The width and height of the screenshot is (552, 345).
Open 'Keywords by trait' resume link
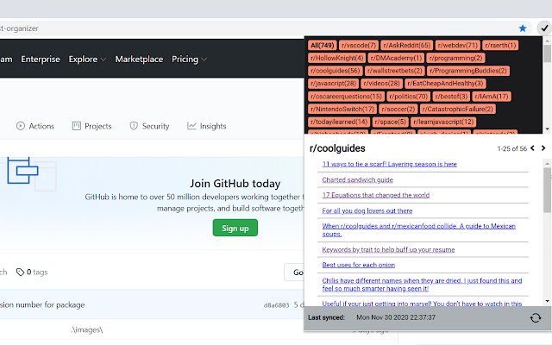388,249
